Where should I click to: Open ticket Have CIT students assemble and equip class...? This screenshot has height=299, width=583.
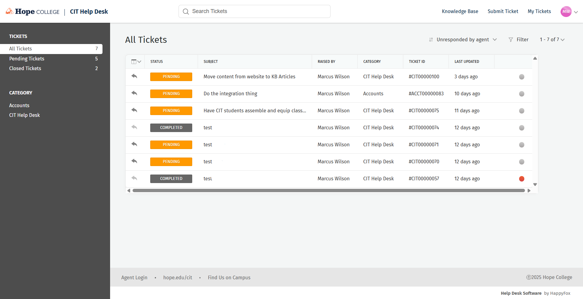255,111
